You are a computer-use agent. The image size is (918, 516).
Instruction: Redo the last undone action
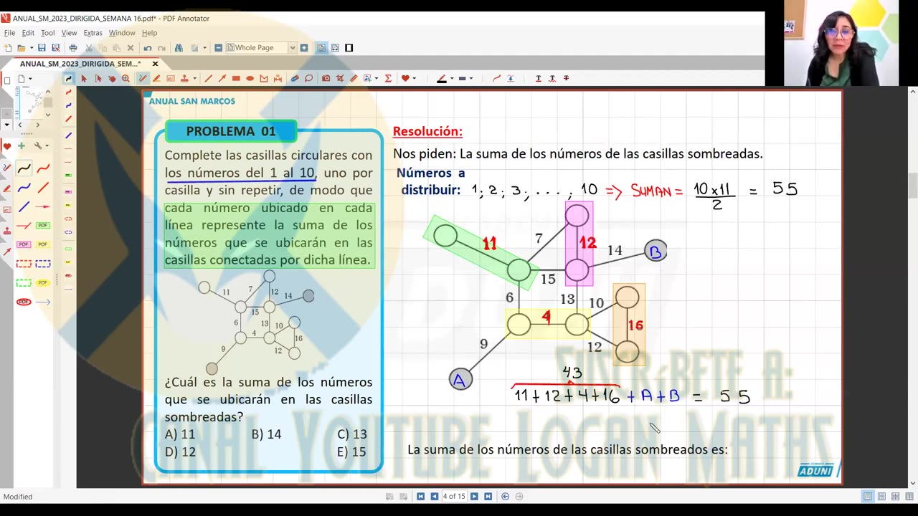[161, 48]
